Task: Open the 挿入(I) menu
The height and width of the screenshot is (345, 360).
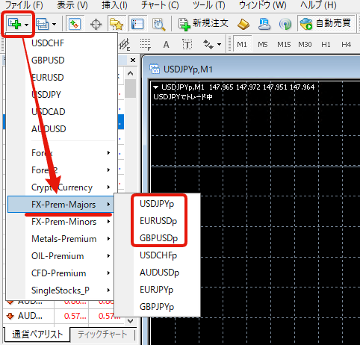Action: [x=115, y=5]
